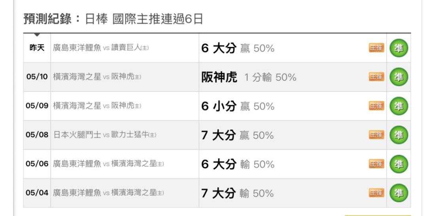The image size is (427, 216).
Task: Click the green 準 badge for 05/10
Action: (399, 77)
